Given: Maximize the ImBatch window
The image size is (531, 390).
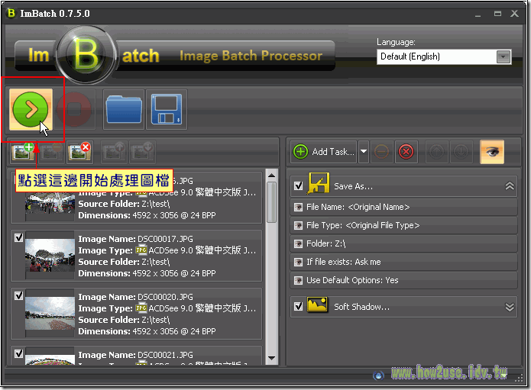Looking at the screenshot, I should click(x=497, y=14).
